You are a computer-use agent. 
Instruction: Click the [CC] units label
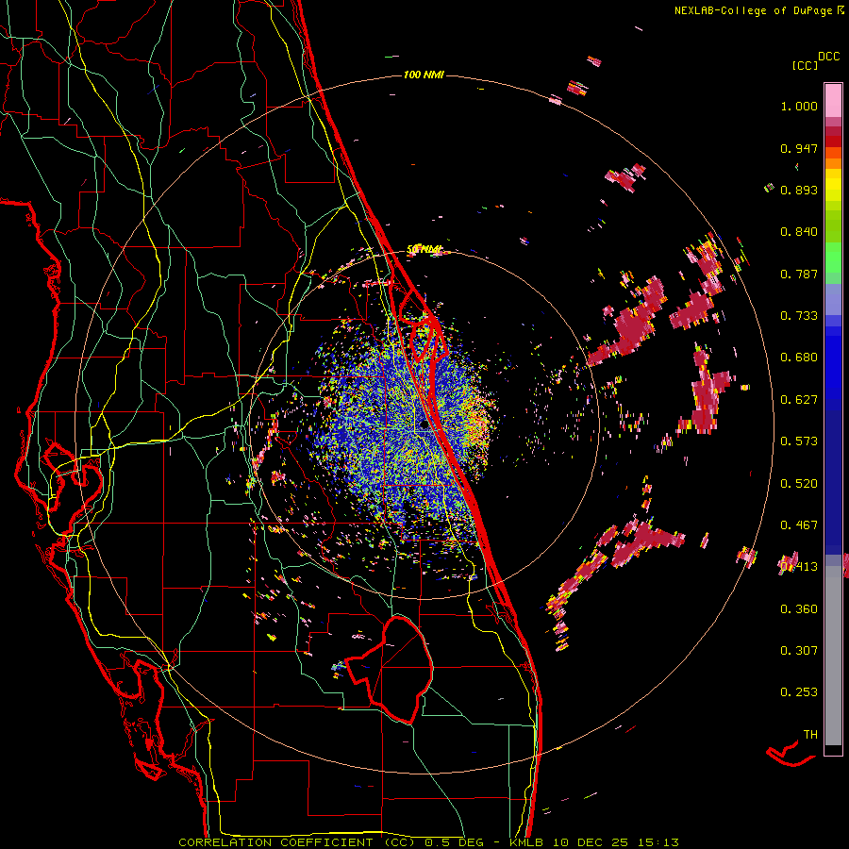[805, 65]
